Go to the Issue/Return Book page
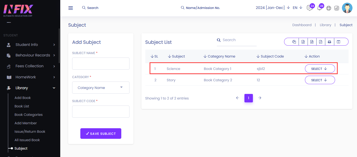 point(30,131)
